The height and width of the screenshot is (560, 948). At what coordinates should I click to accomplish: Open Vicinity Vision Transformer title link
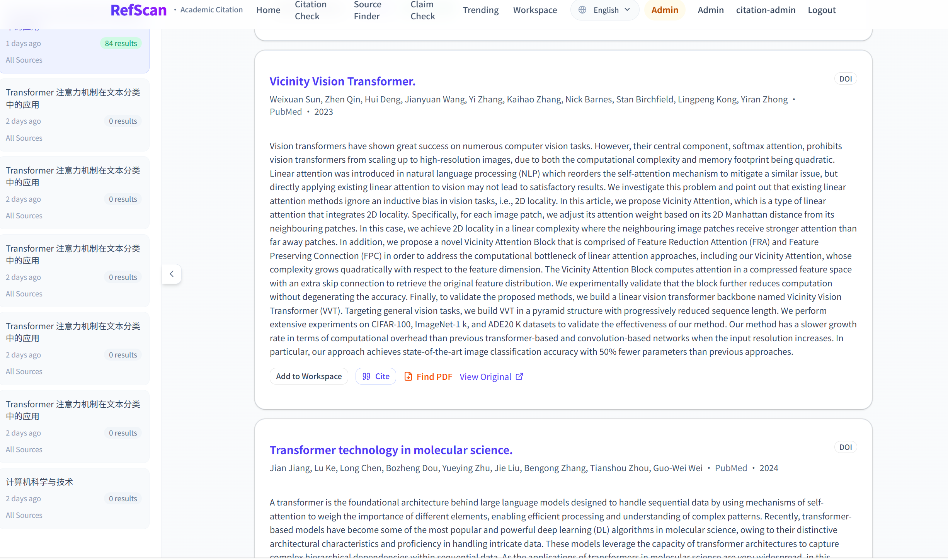point(342,82)
